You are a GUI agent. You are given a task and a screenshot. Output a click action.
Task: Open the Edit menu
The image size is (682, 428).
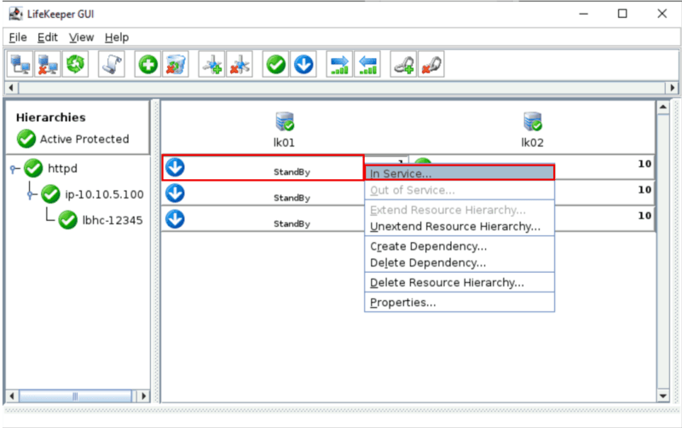(x=47, y=38)
